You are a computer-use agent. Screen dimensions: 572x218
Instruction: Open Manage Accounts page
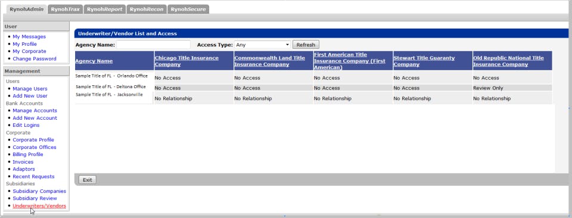(35, 110)
